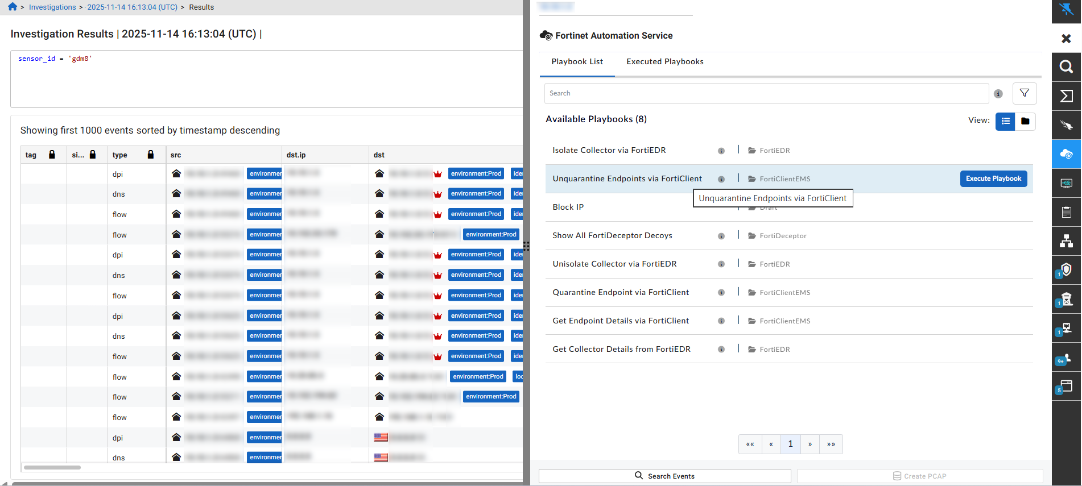This screenshot has width=1082, height=486.
Task: Toggle lock on tag column header
Action: pyautogui.click(x=52, y=155)
